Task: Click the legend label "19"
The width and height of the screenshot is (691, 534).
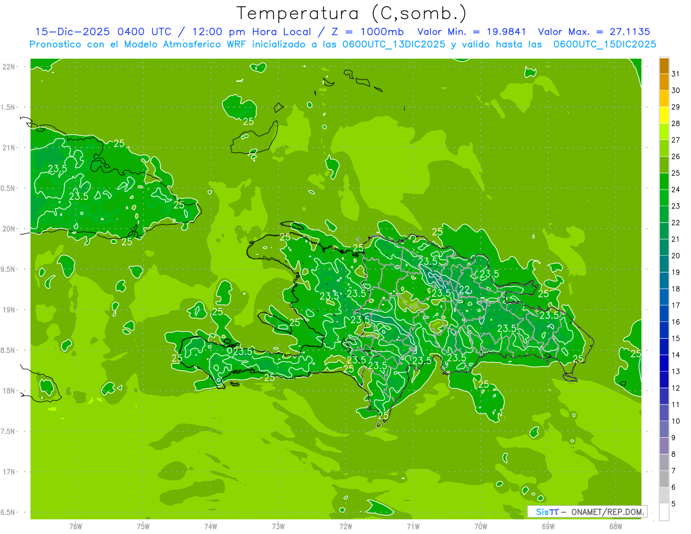Action: 676,272
